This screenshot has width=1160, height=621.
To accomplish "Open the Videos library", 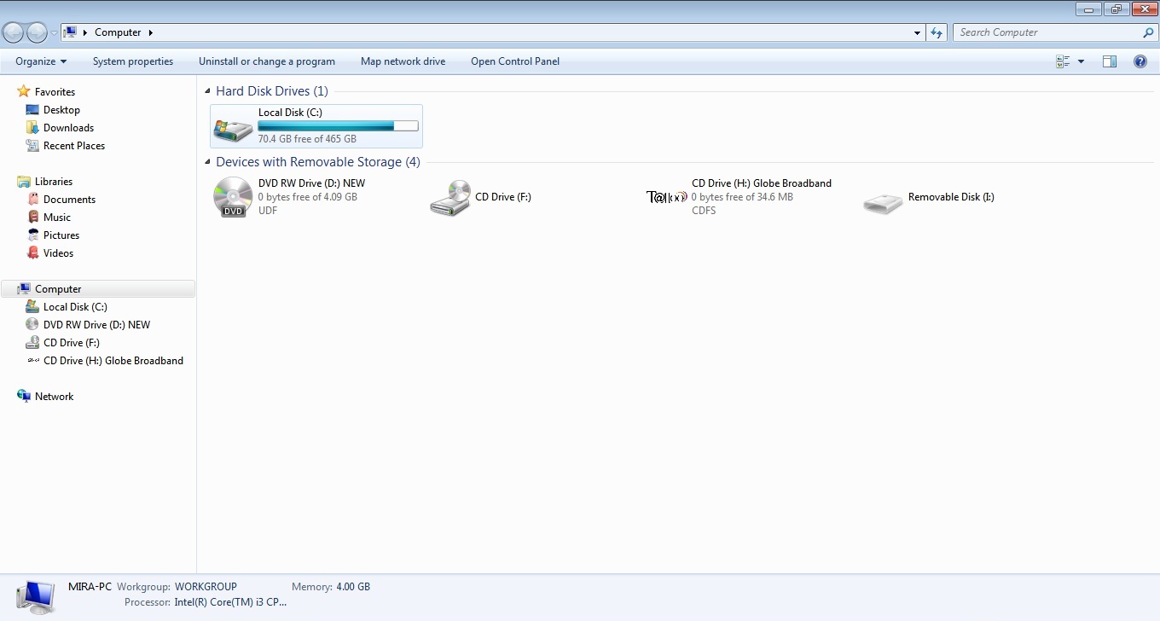I will [x=58, y=253].
